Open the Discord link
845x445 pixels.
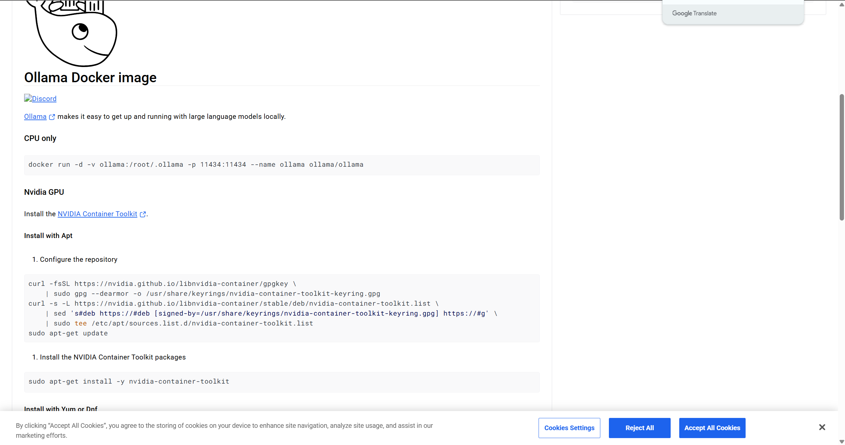coord(44,99)
